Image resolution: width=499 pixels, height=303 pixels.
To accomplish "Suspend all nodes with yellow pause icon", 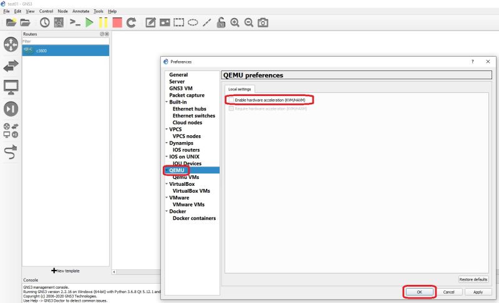I will point(103,22).
